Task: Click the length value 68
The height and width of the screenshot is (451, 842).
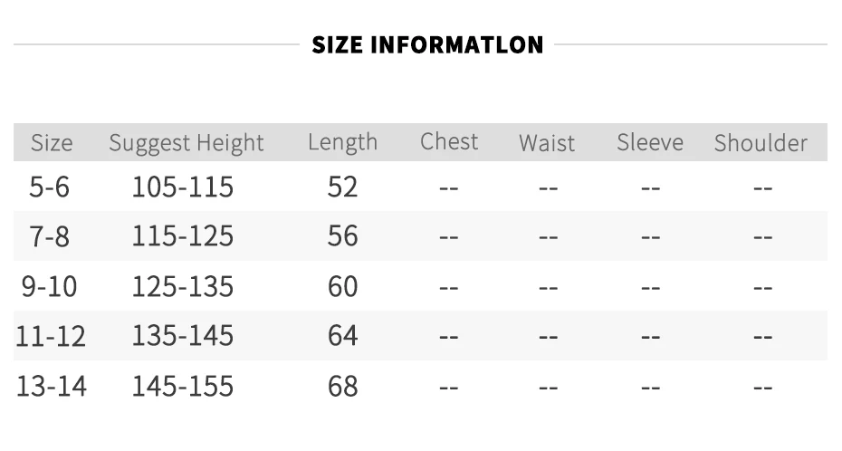Action: [343, 387]
